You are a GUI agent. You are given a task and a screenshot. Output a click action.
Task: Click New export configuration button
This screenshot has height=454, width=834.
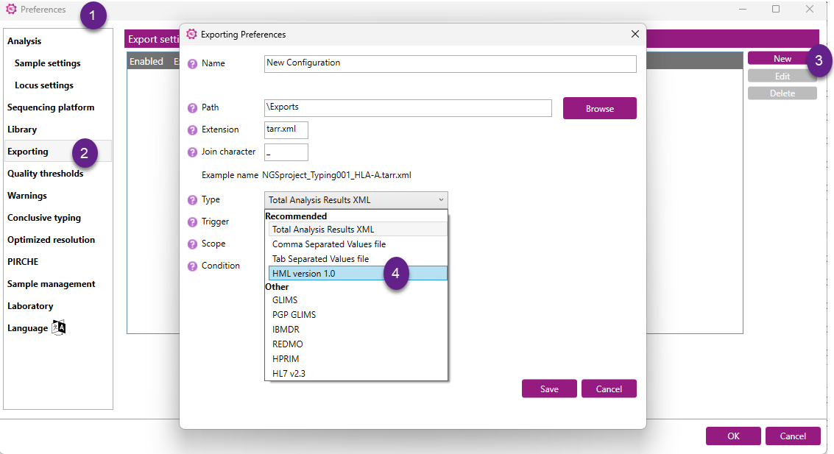pos(782,58)
